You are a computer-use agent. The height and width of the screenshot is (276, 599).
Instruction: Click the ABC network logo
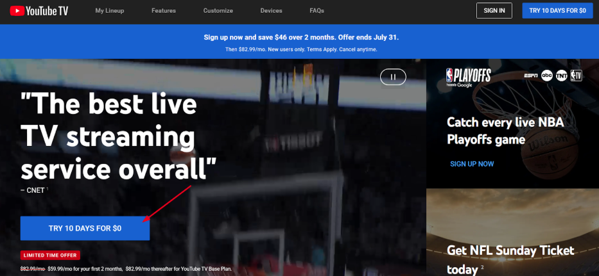coord(546,76)
